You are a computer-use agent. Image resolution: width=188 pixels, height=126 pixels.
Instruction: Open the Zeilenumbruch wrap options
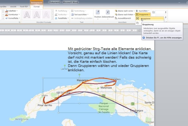(108, 15)
